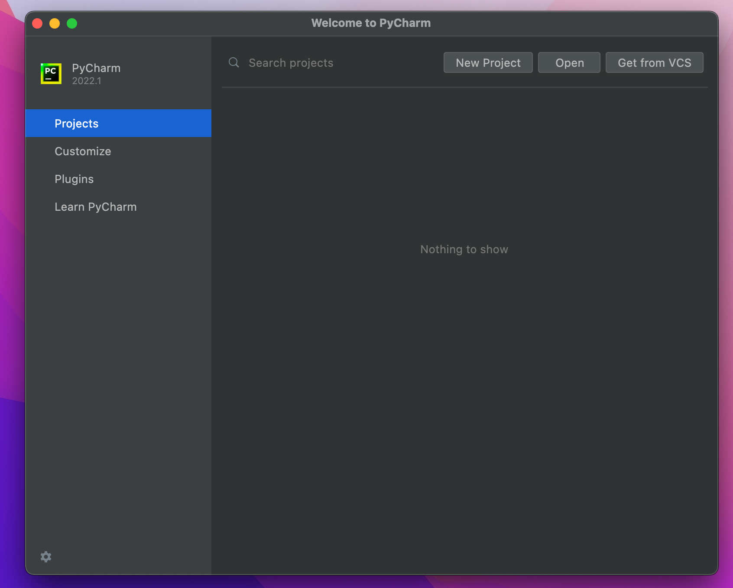Close the Welcome to PyCharm window
Screen dimensions: 733x588
point(37,23)
